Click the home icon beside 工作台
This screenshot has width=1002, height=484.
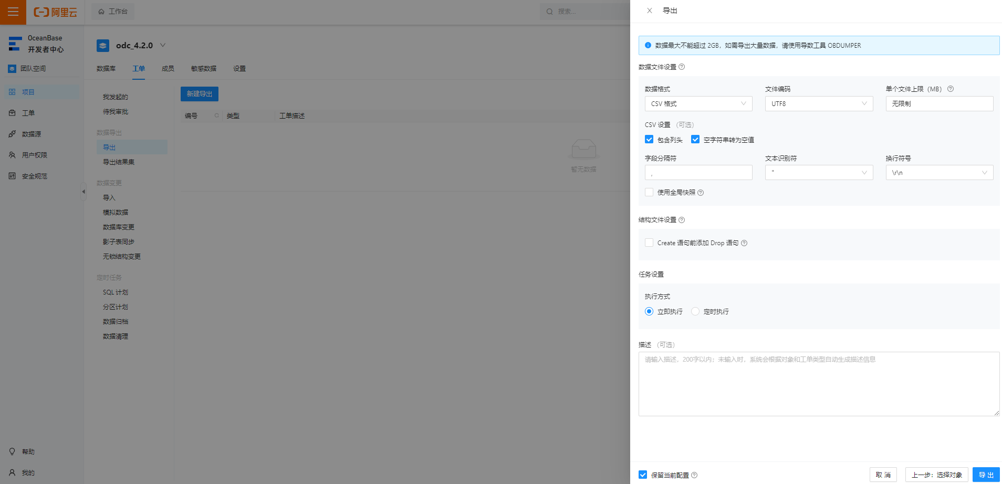[101, 12]
